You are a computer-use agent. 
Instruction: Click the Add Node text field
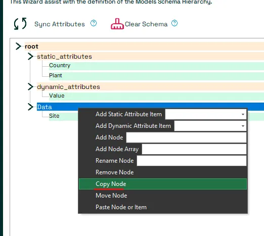click(x=186, y=137)
